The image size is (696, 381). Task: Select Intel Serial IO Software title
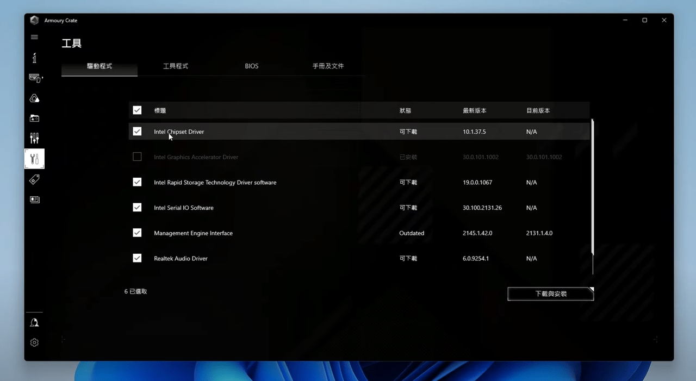coord(184,208)
